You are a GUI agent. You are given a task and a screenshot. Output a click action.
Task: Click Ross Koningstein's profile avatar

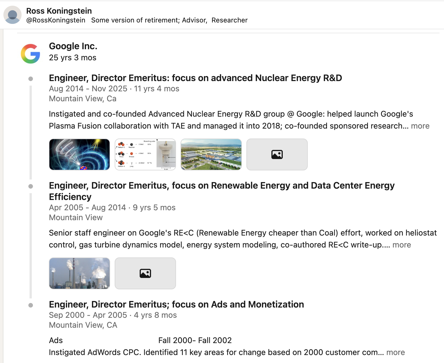tap(12, 15)
